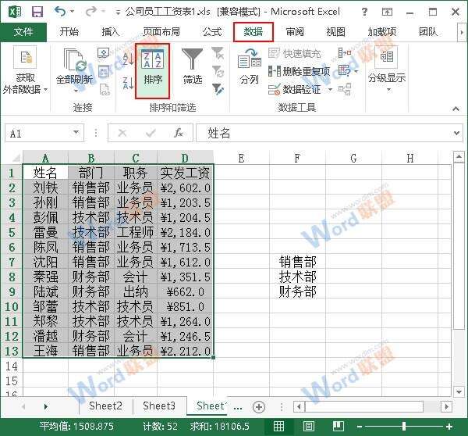Sort descending with the Z-A icon
The width and height of the screenshot is (468, 436).
(128, 83)
